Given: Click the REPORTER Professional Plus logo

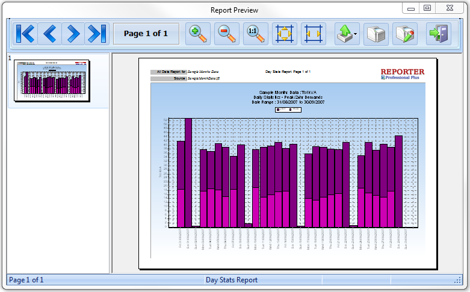Looking at the screenshot, I should [x=402, y=73].
